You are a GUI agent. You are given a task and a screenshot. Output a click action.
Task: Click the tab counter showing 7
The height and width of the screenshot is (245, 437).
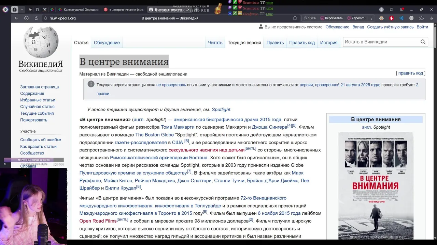pos(14,10)
